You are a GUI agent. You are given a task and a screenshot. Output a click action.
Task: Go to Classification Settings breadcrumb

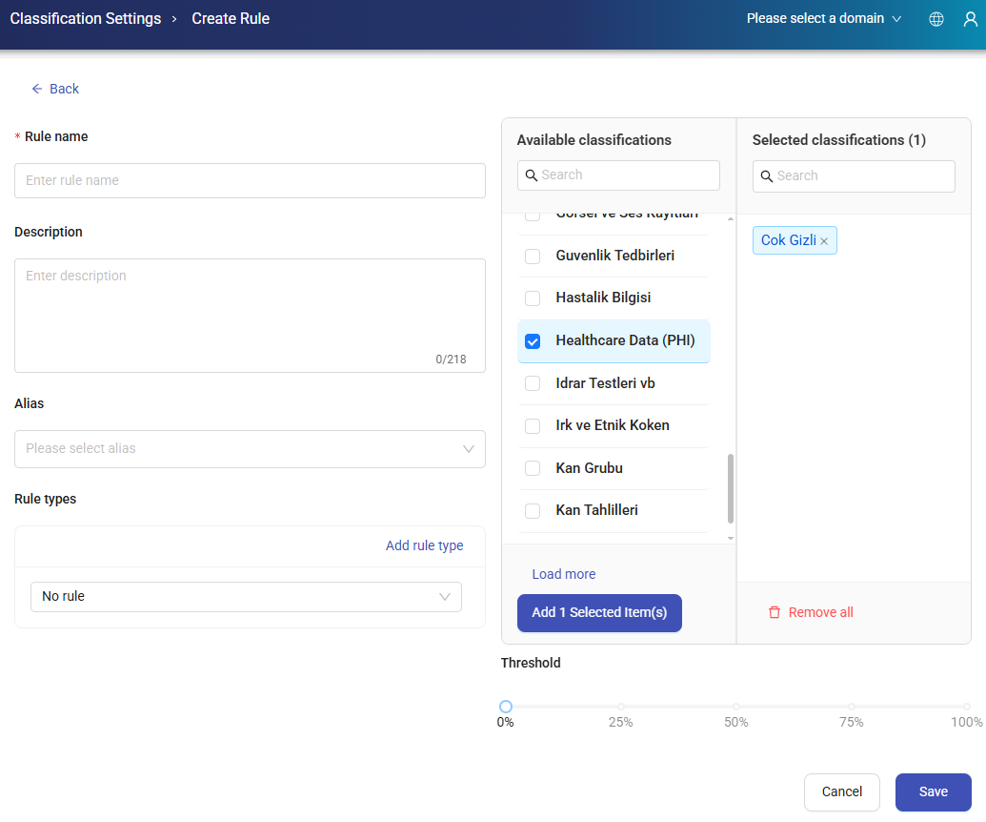86,18
